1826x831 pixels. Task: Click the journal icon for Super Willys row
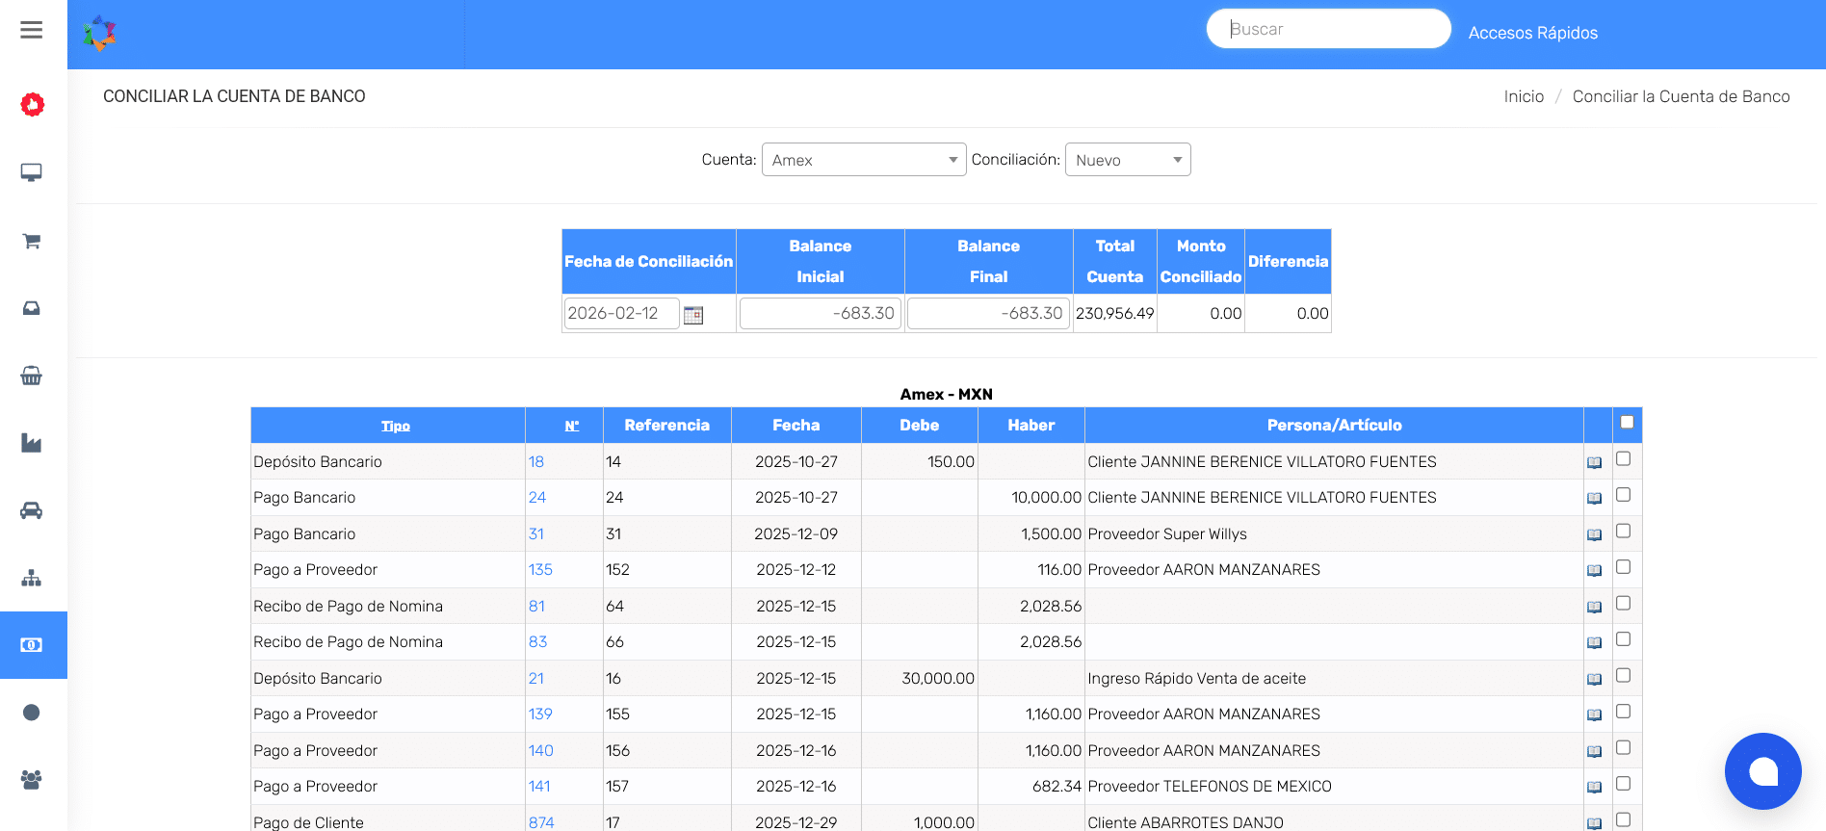[1594, 534]
